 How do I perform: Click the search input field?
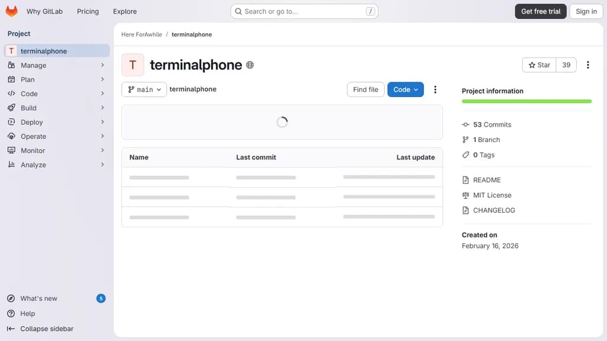click(303, 11)
